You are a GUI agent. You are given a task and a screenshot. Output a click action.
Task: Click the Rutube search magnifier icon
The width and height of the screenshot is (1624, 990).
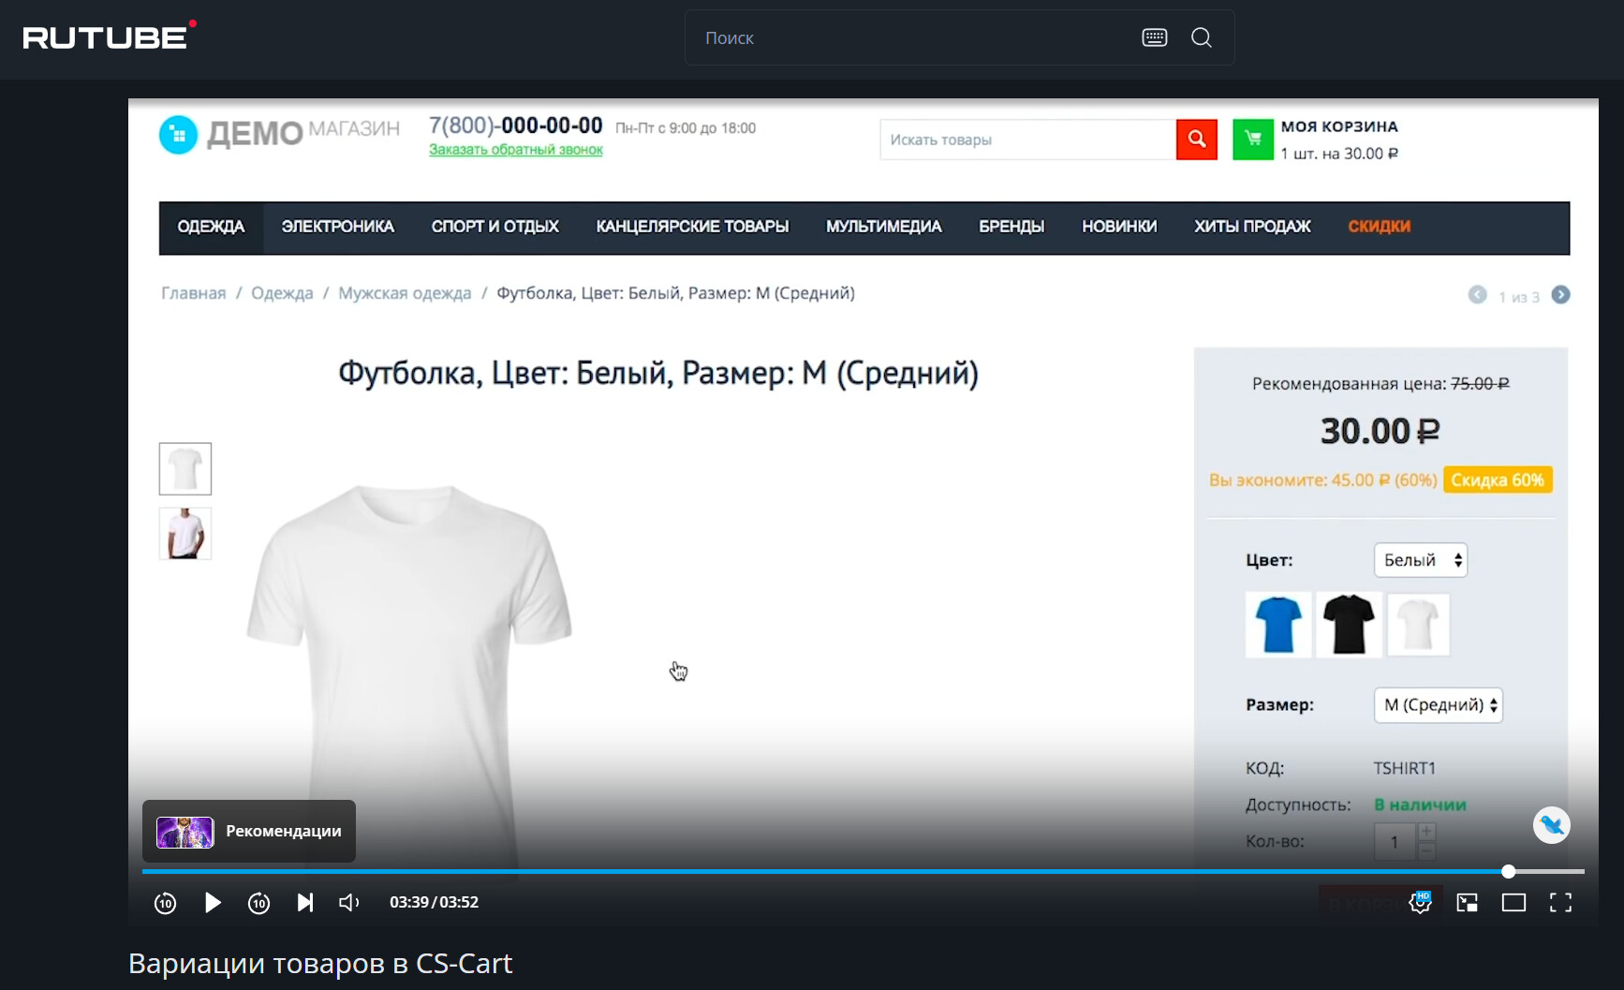1202,37
